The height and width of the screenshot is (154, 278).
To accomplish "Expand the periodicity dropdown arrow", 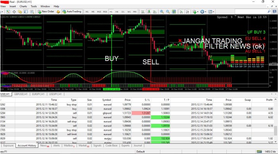I will pyautogui.click(x=205, y=12).
